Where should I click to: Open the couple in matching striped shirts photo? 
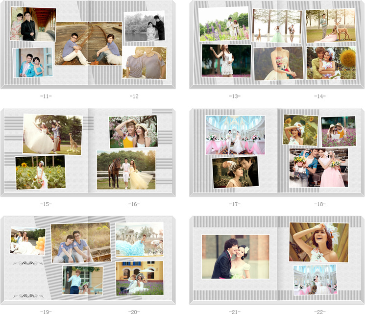point(144,63)
